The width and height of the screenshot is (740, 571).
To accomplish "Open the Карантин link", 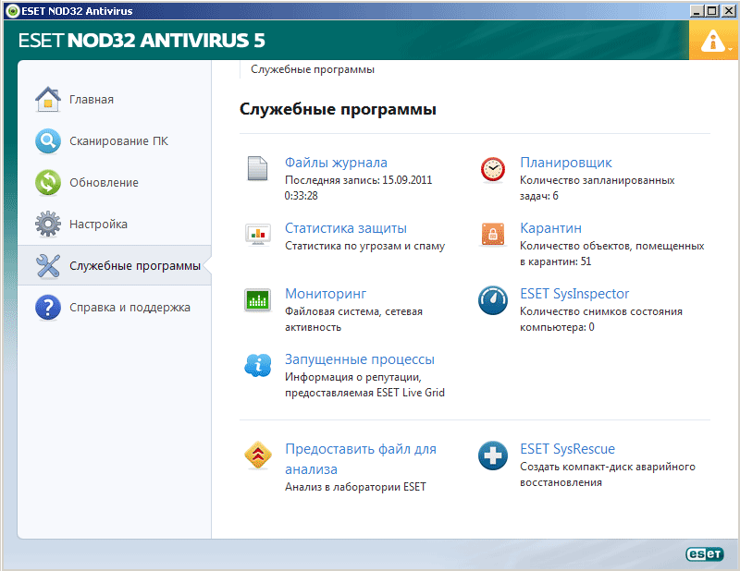I will tap(550, 228).
